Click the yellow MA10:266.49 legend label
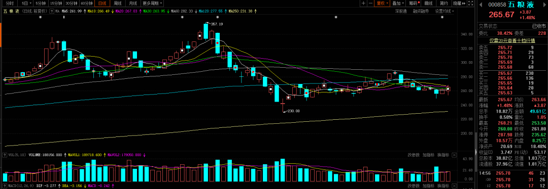This screenshot has width=548, height=189. (98, 11)
